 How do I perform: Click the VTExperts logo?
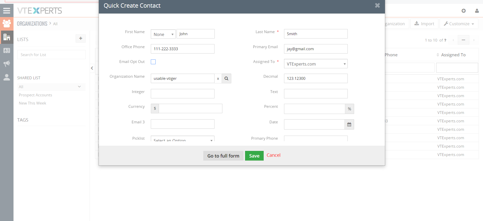pos(39,10)
